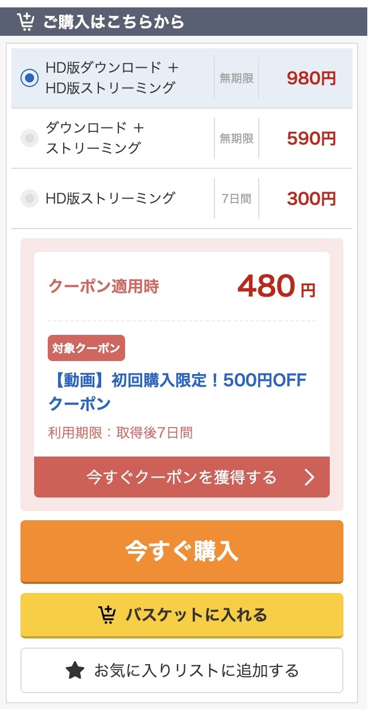
Task: Click お気に入りリストに追加する button
Action: (x=181, y=670)
